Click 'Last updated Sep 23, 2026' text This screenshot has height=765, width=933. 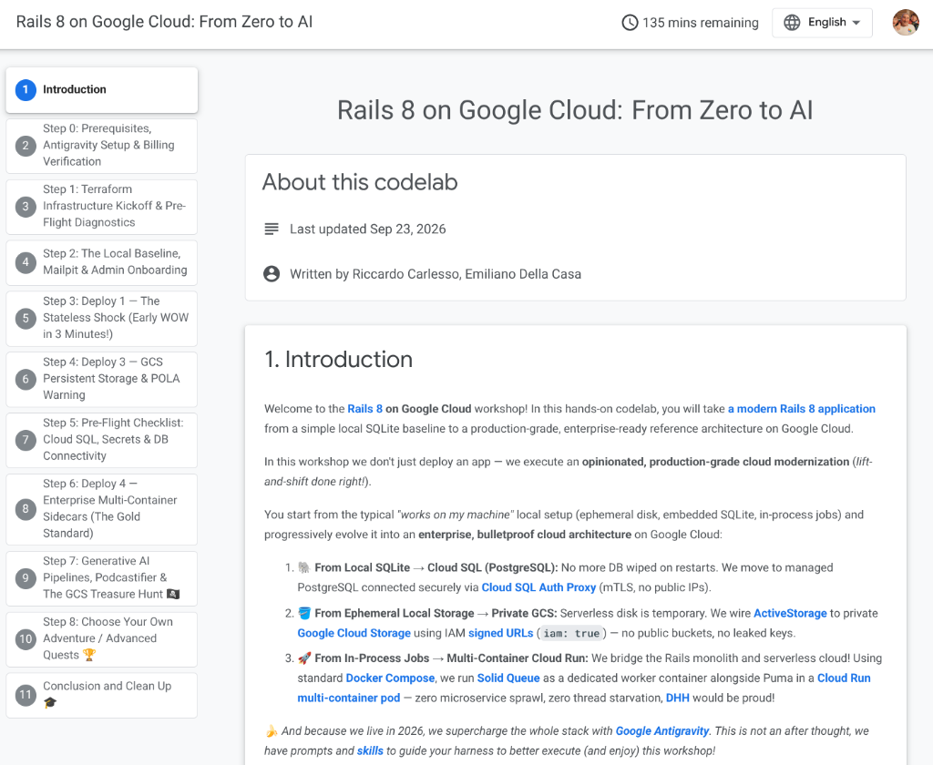click(368, 229)
